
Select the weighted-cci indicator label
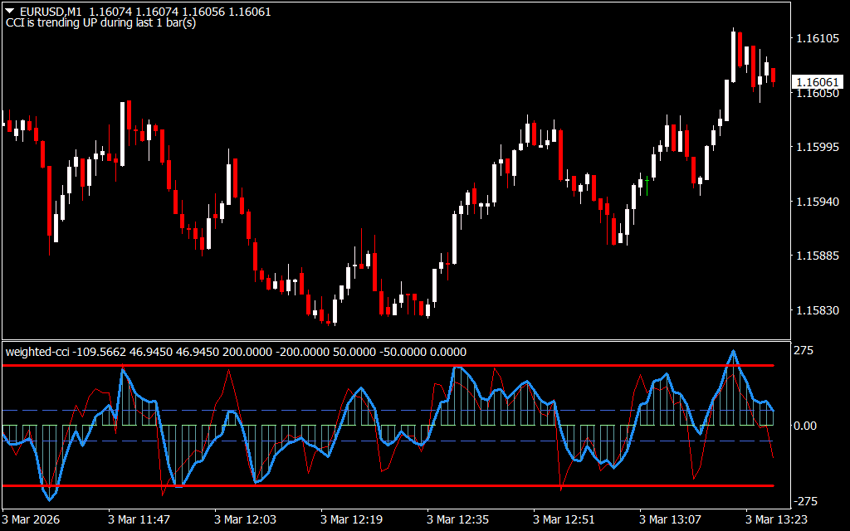37,352
